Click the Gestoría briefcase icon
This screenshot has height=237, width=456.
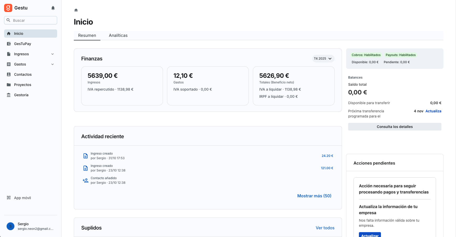9,95
